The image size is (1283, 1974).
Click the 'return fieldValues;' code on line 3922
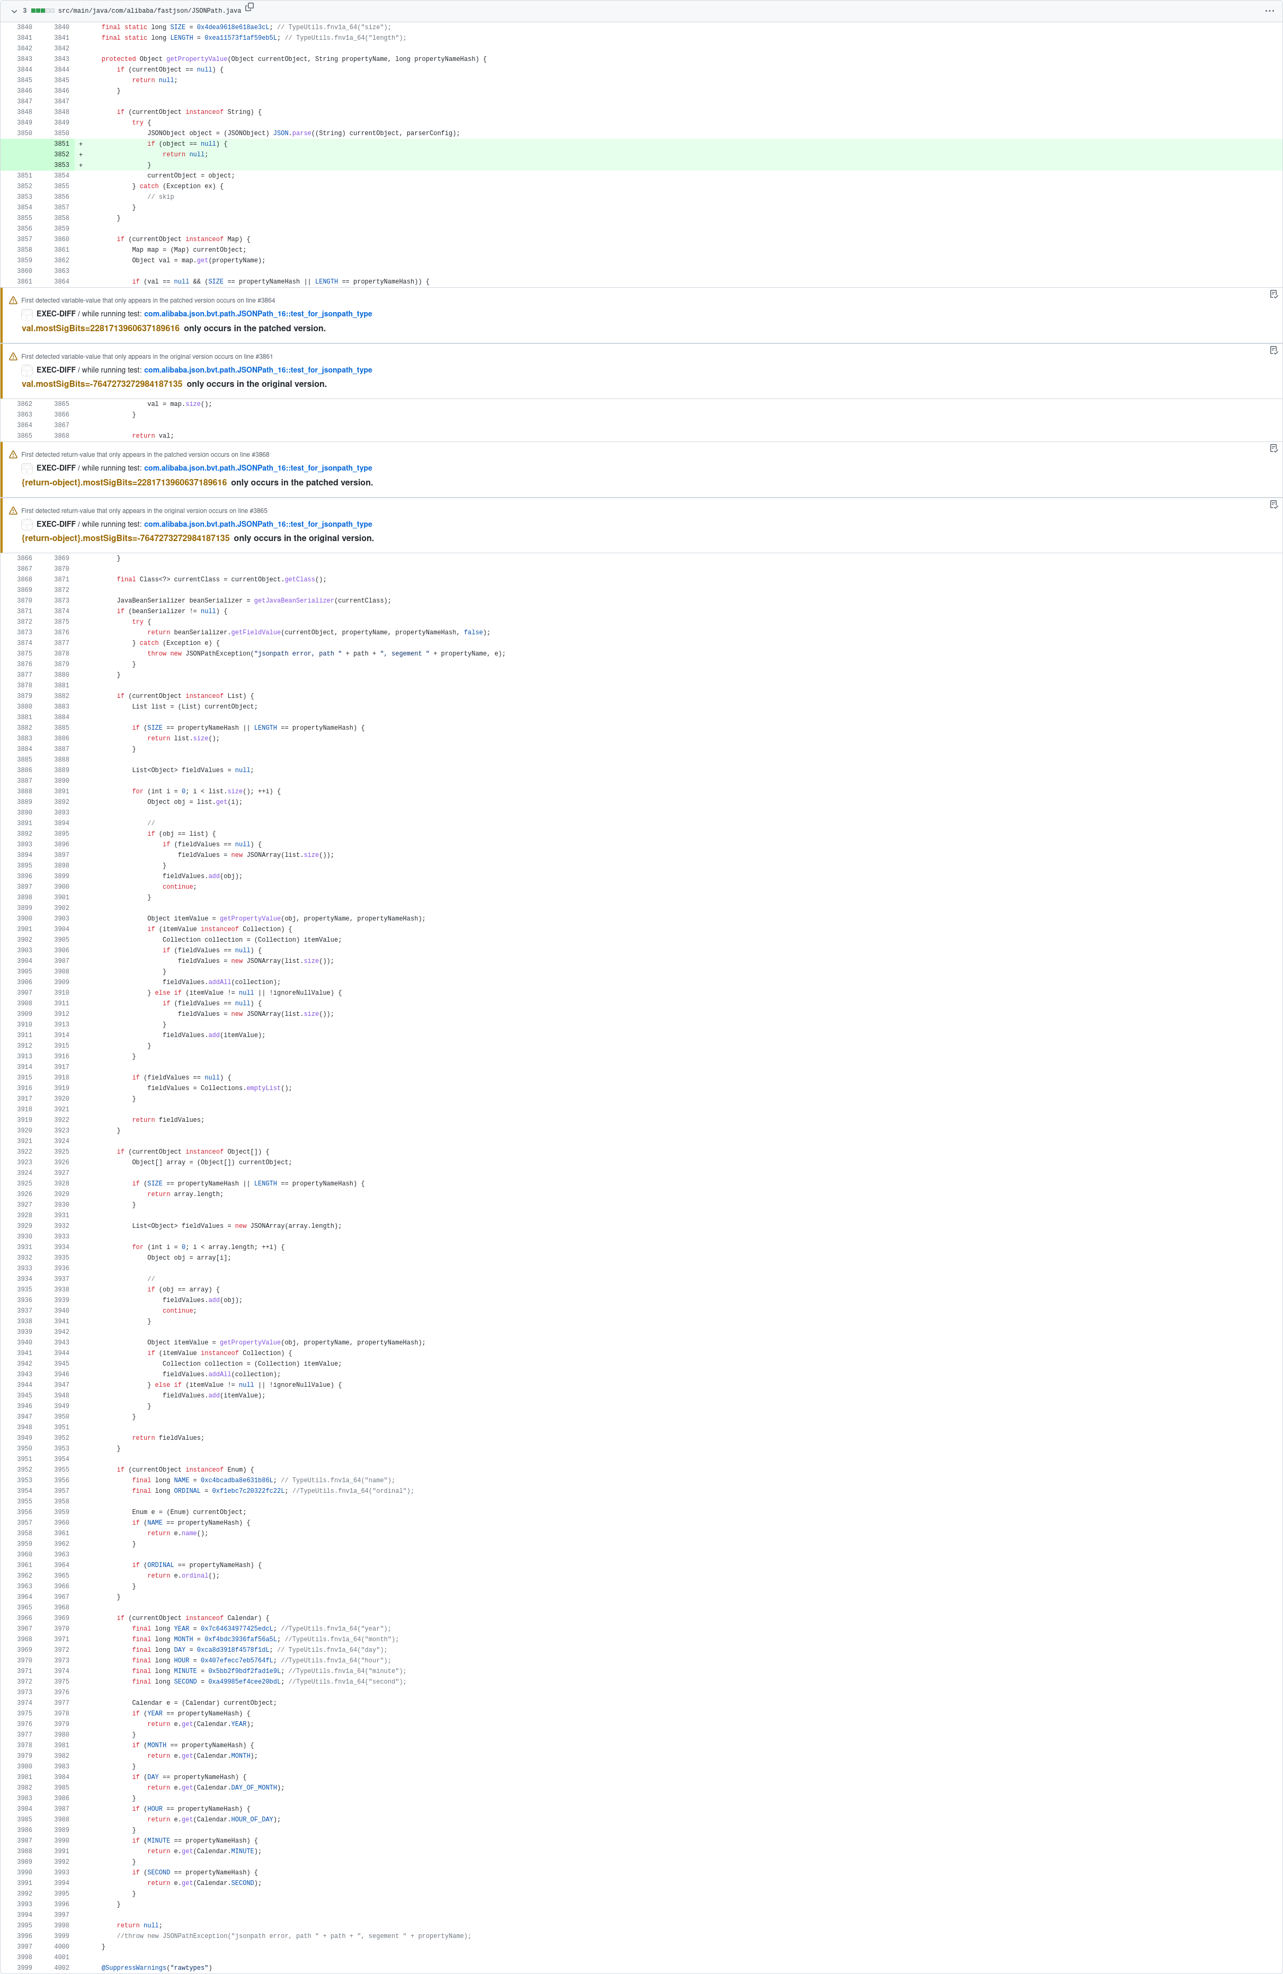pos(167,1120)
